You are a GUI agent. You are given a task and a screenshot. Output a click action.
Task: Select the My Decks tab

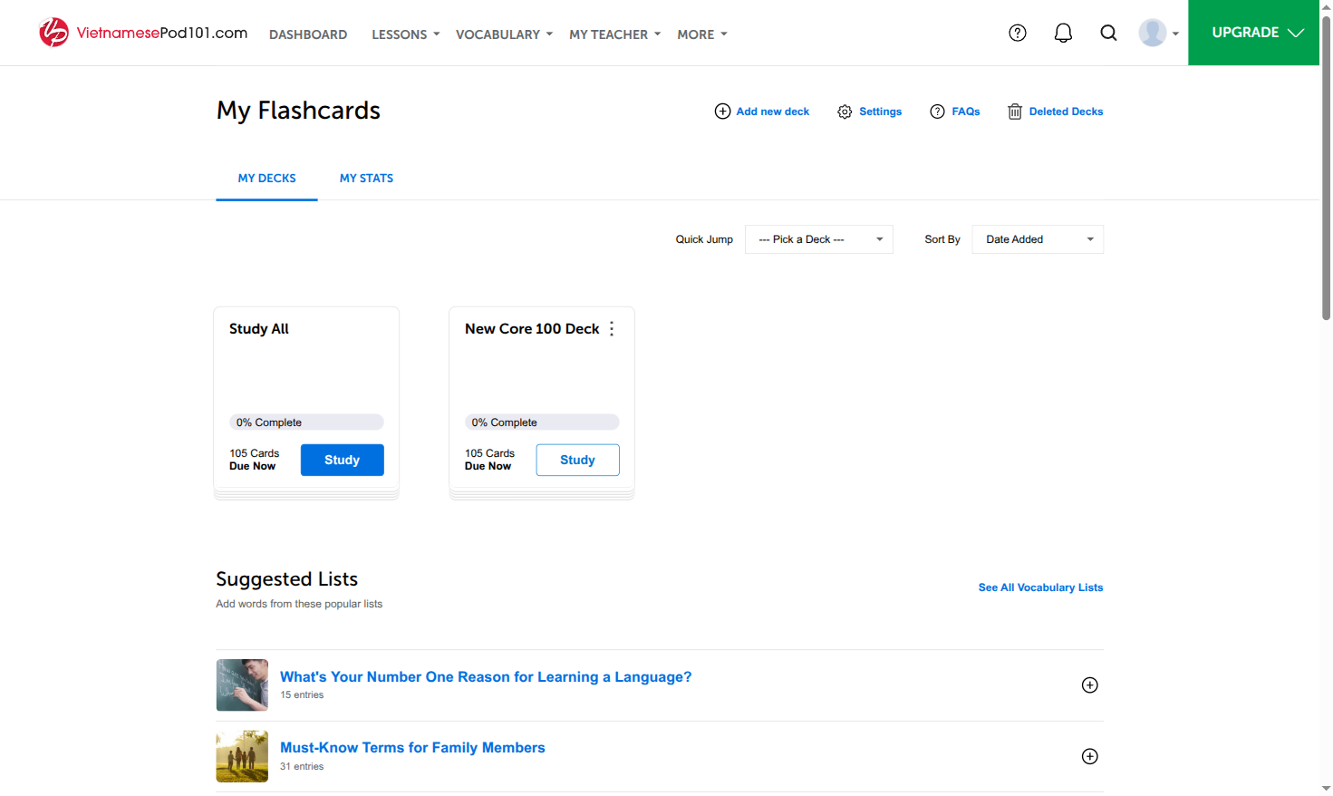(x=266, y=179)
